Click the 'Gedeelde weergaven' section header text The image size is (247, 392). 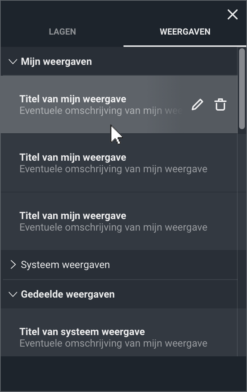tap(68, 294)
